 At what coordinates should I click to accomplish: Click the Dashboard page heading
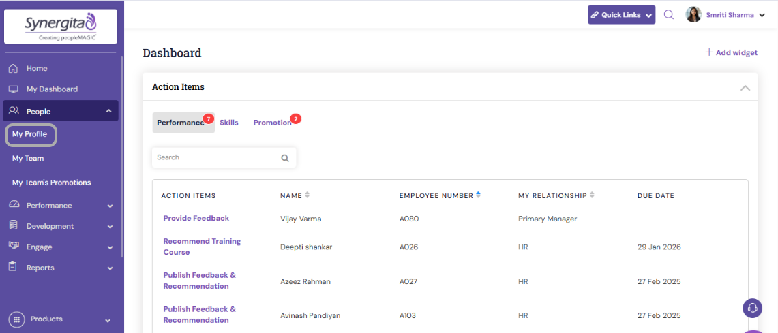[173, 53]
